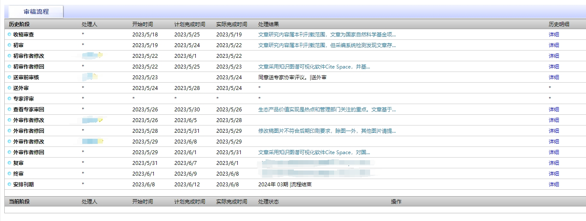Viewport: 586px width, 221px height.
Task: Open the result text about 修改稿图片不符合后期印刷要求
Action: (x=327, y=131)
